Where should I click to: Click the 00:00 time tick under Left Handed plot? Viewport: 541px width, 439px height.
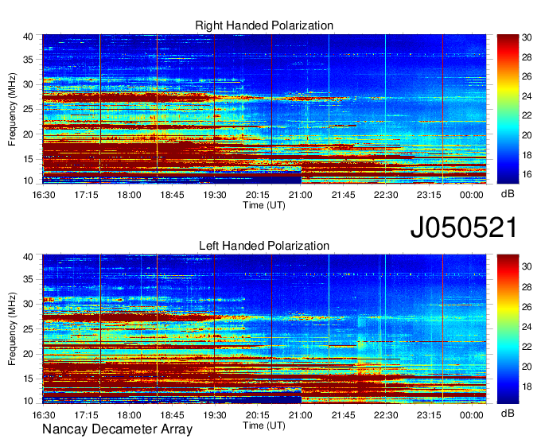pyautogui.click(x=471, y=415)
